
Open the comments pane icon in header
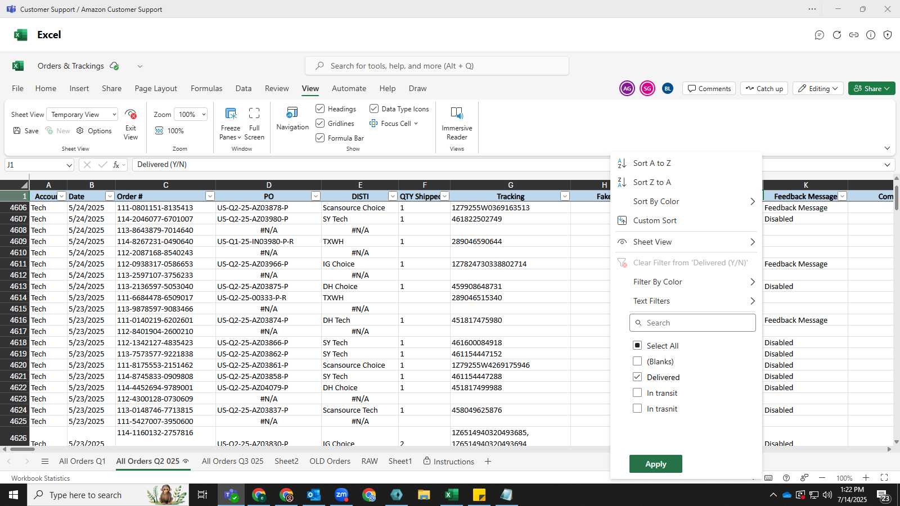(x=819, y=35)
